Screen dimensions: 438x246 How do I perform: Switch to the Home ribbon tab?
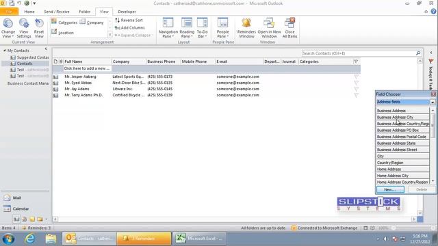[x=29, y=12]
